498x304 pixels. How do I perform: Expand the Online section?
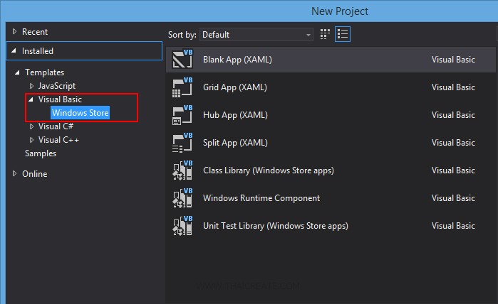[15, 174]
